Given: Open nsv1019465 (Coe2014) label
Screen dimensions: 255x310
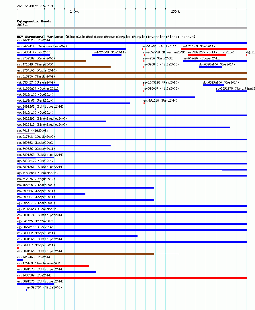Looking at the screenshot, I should [x=34, y=257].
